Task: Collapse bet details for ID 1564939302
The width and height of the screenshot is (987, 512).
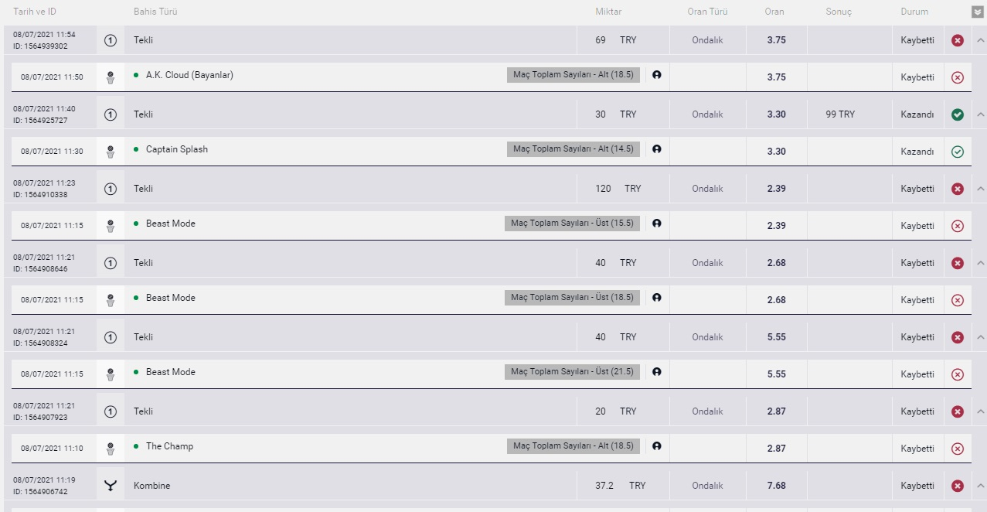Action: pyautogui.click(x=980, y=40)
